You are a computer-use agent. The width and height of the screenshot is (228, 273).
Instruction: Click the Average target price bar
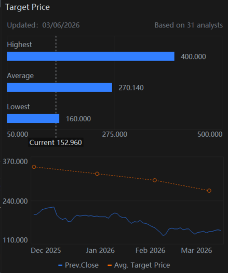[x=59, y=88]
